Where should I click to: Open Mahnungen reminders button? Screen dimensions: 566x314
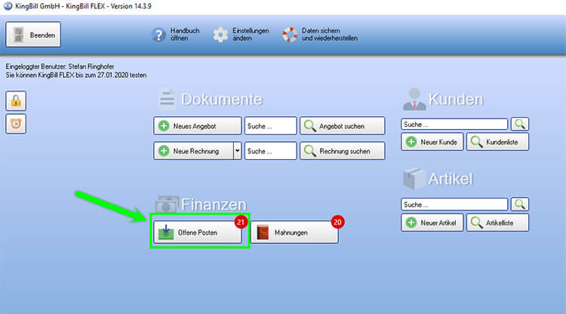[294, 232]
